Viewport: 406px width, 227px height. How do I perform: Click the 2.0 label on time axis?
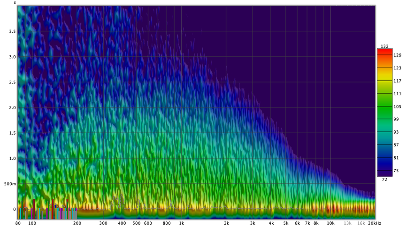click(x=12, y=108)
